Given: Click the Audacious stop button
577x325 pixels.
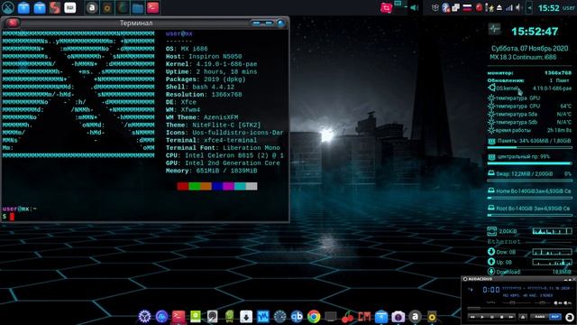Looking at the screenshot, I should tap(501, 317).
